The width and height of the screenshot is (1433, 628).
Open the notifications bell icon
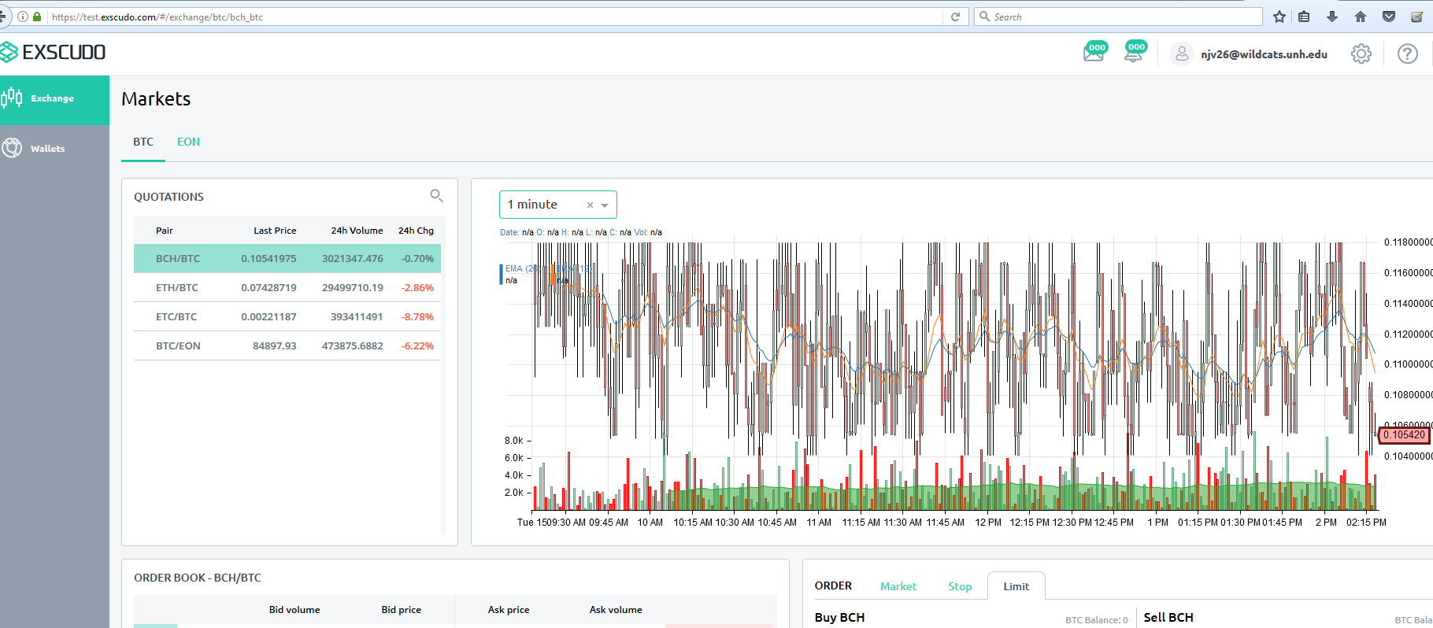click(1135, 52)
